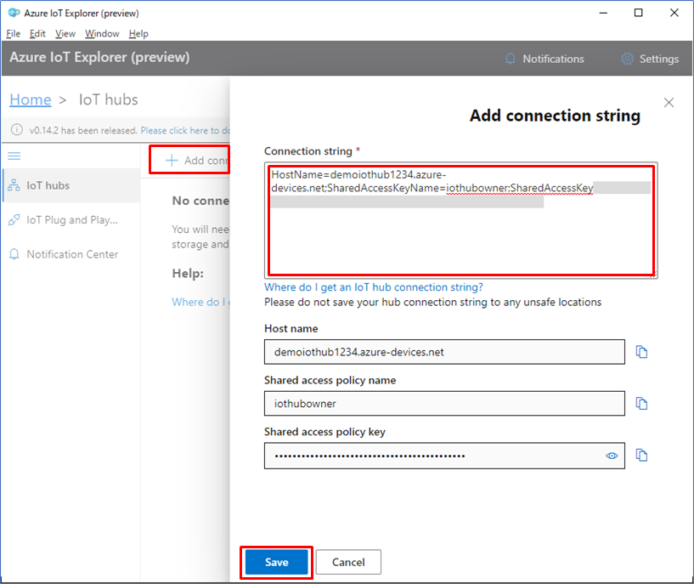The height and width of the screenshot is (584, 694).
Task: Click the Azure IoT Explorer title bar icon
Action: click(12, 12)
